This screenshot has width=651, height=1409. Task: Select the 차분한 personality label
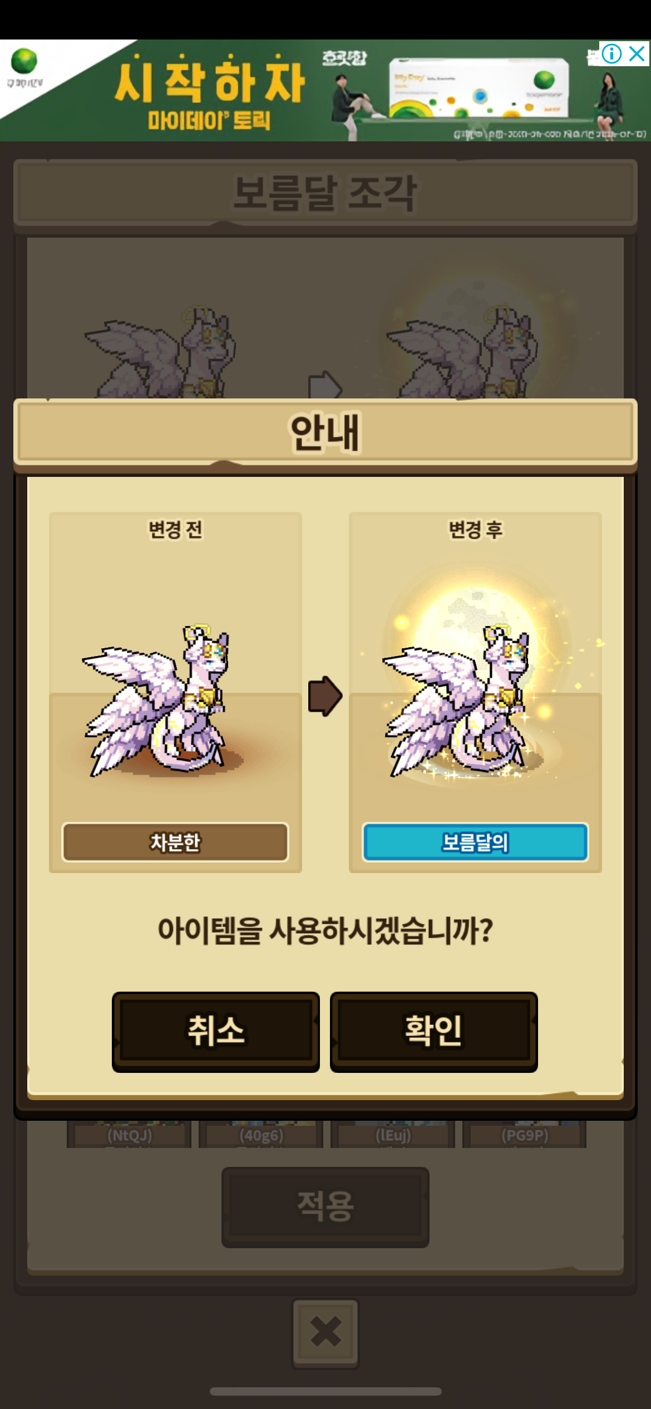click(x=175, y=842)
